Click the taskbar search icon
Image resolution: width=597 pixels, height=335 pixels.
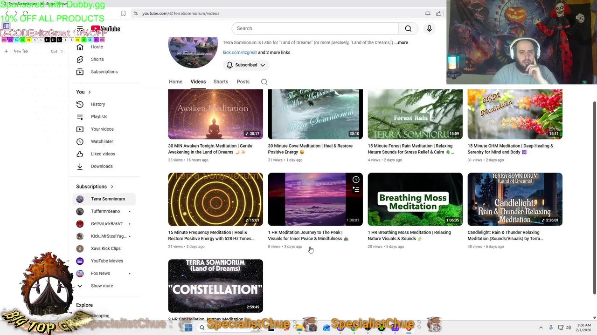click(202, 328)
